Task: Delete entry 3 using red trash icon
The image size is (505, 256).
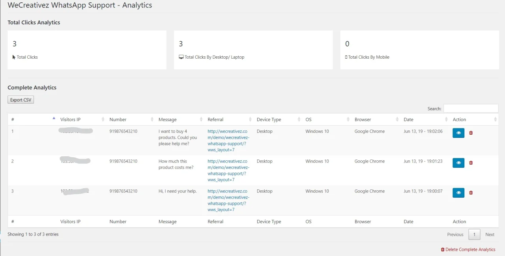Action: click(x=471, y=193)
